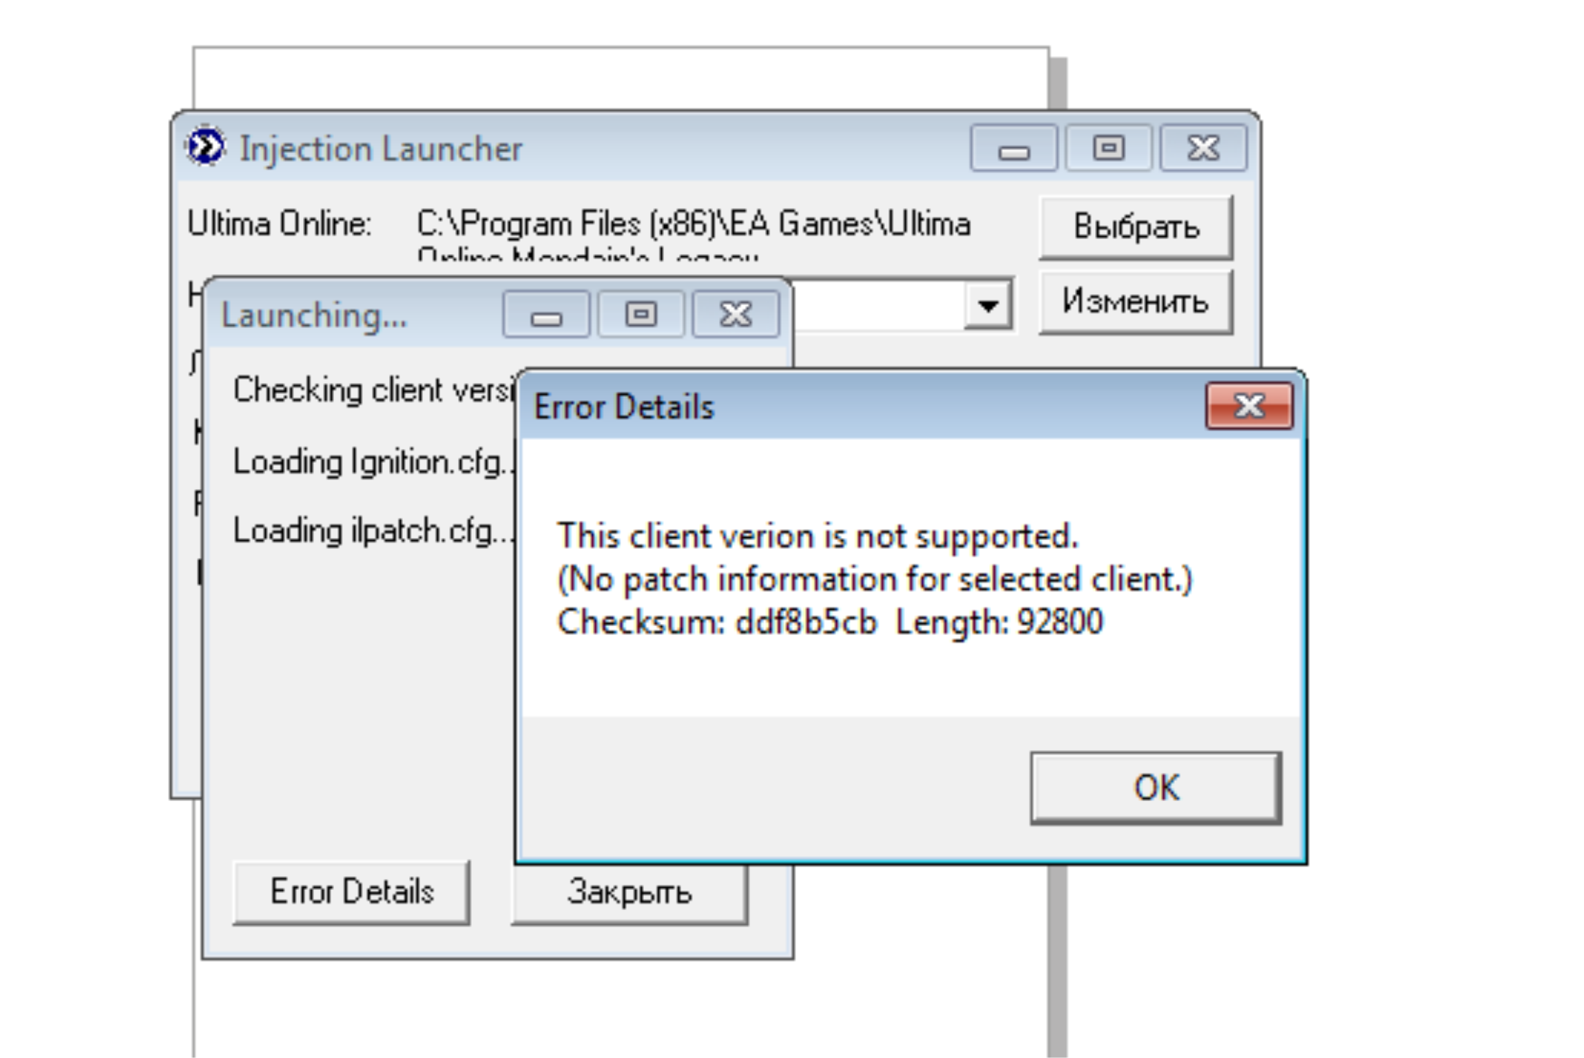
Task: Expand the dropdown arrow in Injection Launcher
Action: (x=988, y=304)
